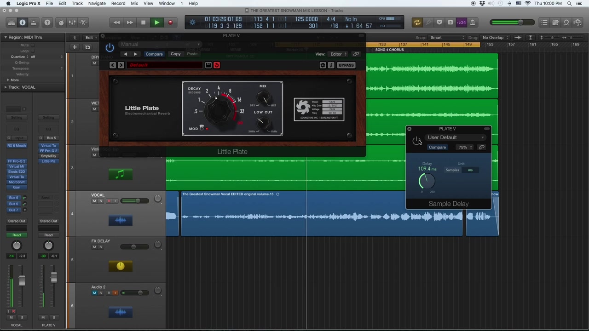Viewport: 589px width, 331px height.
Task: Toggle the MOD switch on Little Plate
Action: click(x=202, y=128)
